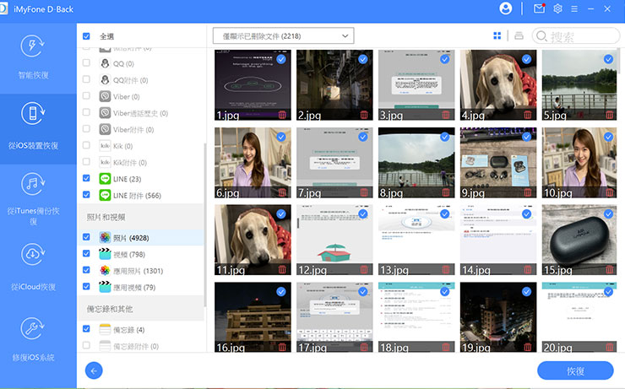Toggle the 全選 select-all checkbox
The width and height of the screenshot is (625, 389).
coord(87,37)
